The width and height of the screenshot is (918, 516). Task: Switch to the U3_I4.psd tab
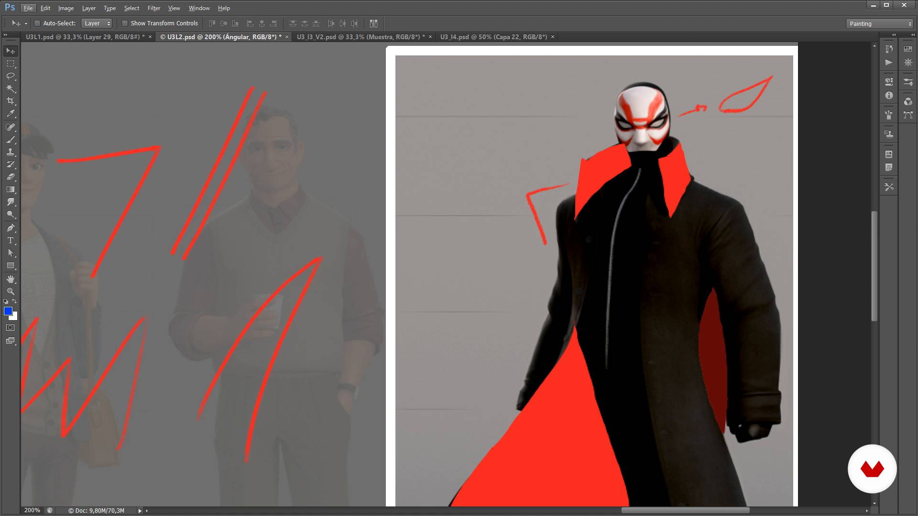(x=493, y=37)
